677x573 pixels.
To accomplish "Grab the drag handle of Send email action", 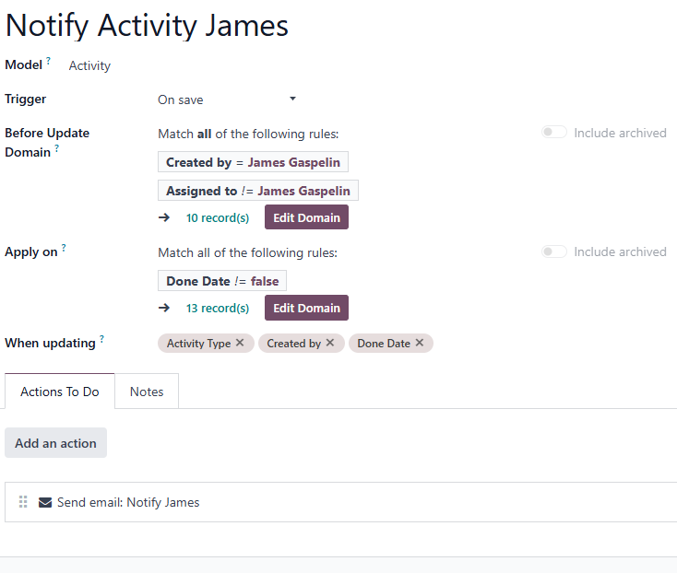I will [23, 502].
